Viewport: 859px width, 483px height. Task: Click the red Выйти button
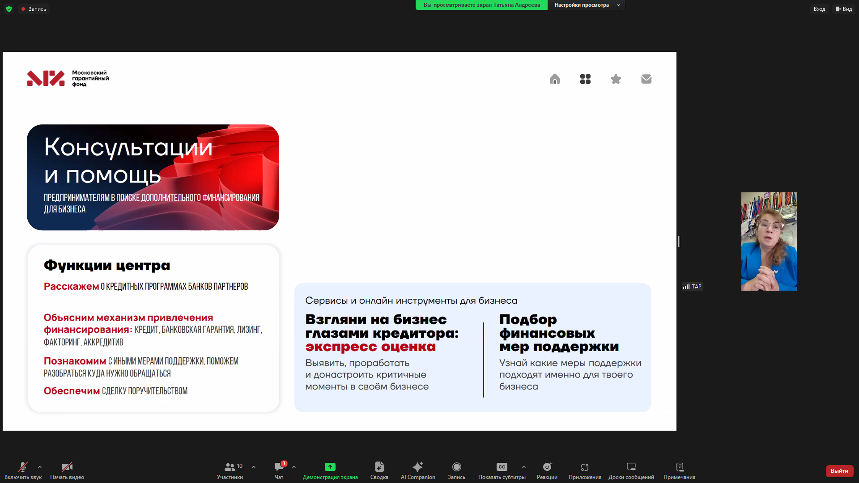pos(839,471)
